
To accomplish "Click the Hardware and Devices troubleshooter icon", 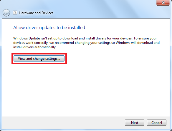I will 15,13.
